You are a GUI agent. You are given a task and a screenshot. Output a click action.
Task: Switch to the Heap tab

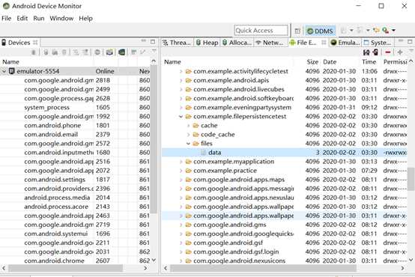click(x=207, y=43)
